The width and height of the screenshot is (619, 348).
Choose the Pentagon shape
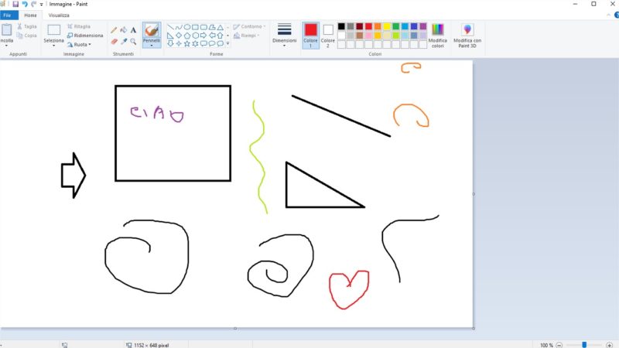186,36
